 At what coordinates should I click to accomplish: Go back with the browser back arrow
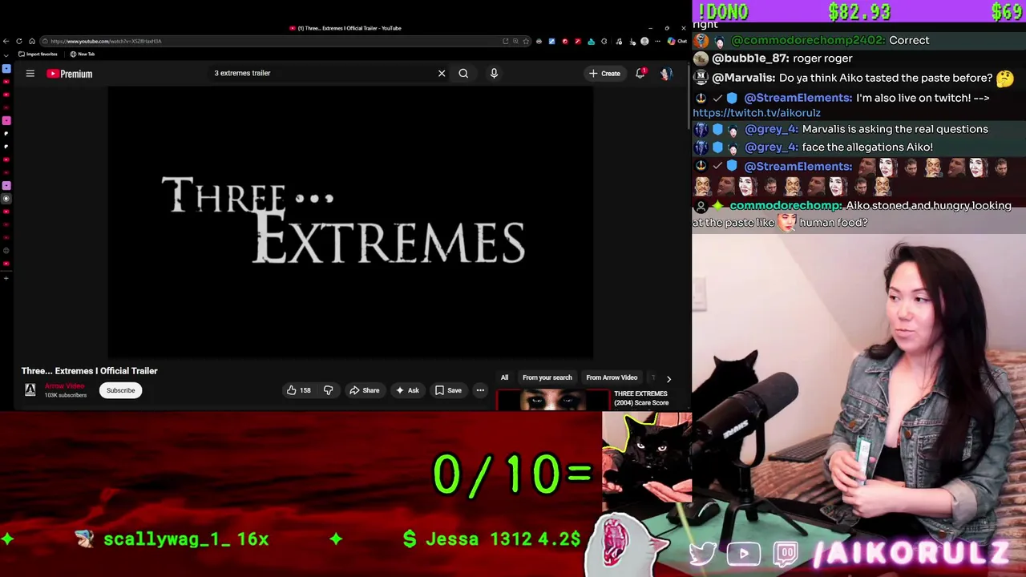[6, 41]
